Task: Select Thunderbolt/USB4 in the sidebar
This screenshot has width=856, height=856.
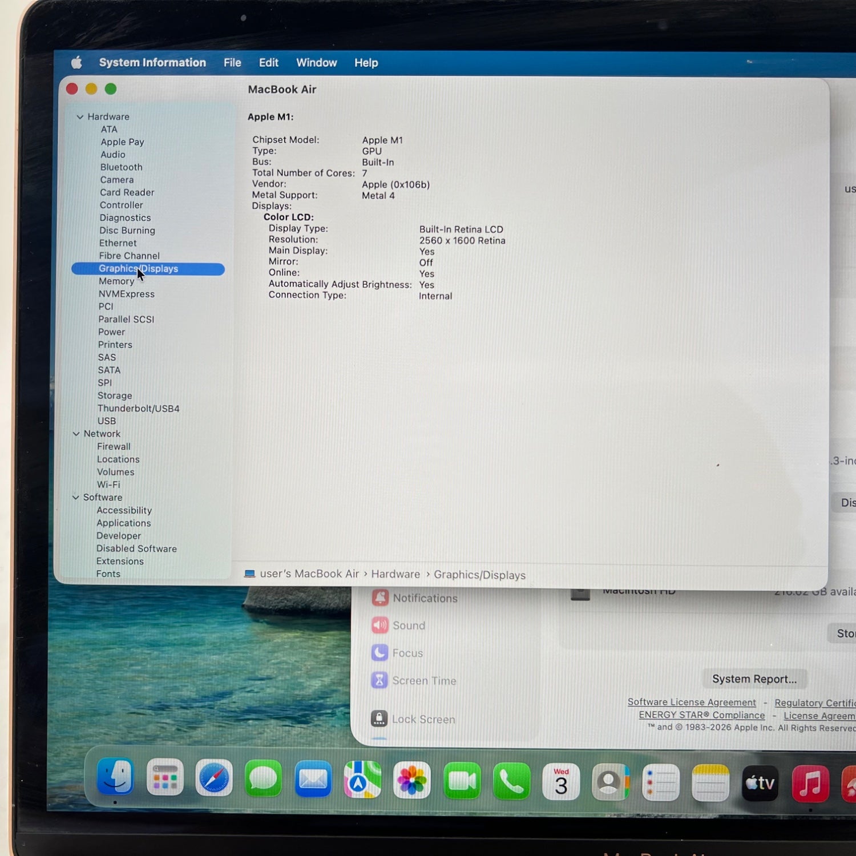Action: pyautogui.click(x=139, y=409)
